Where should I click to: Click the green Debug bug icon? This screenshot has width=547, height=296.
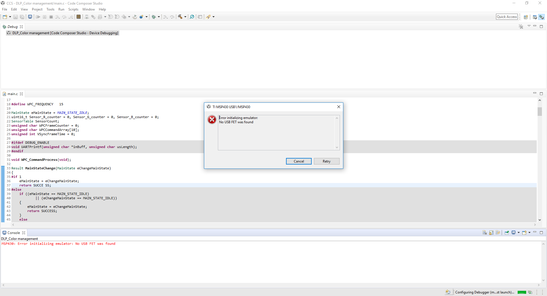154,17
